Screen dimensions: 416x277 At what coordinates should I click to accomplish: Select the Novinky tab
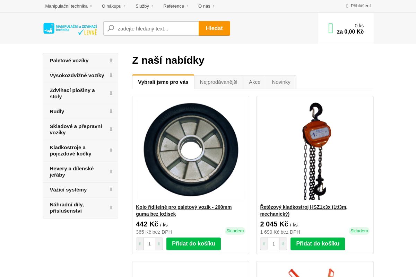(281, 82)
